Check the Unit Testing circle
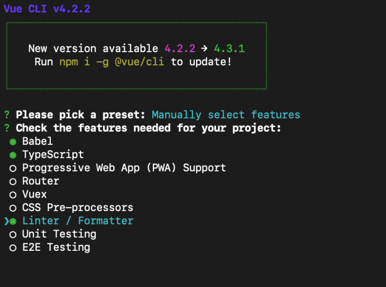386x287 pixels. [13, 235]
